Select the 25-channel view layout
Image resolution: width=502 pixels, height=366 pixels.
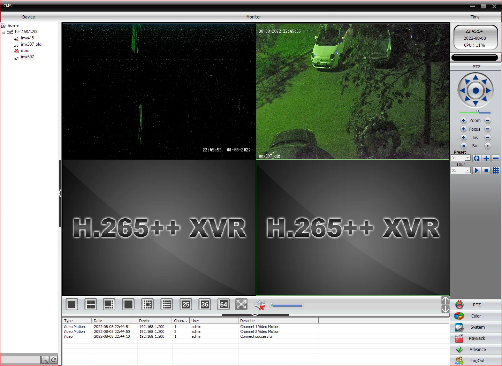186,305
